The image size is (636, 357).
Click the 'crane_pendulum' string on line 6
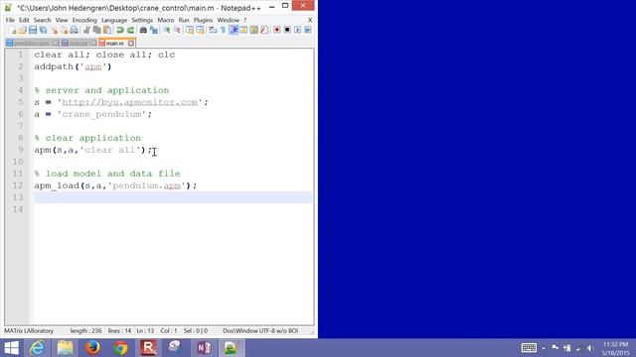pos(101,114)
